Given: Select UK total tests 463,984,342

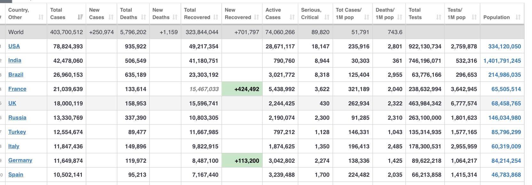Looking at the screenshot, I should 425,103.
